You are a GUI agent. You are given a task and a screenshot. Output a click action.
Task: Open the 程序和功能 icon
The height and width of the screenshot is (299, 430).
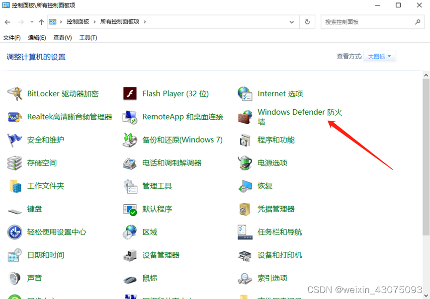coord(245,140)
